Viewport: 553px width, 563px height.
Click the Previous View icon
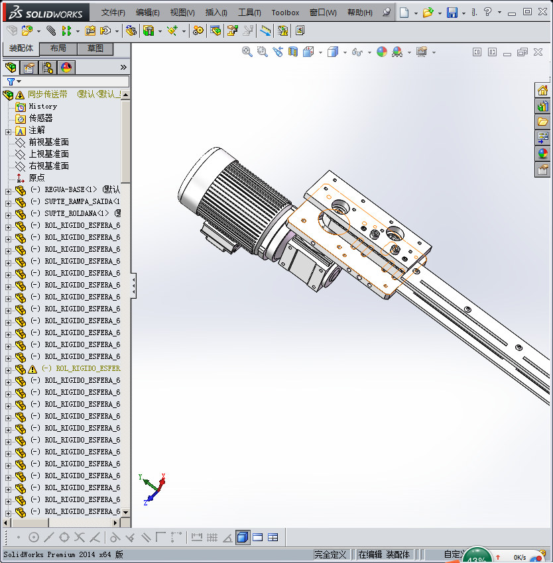coord(278,52)
